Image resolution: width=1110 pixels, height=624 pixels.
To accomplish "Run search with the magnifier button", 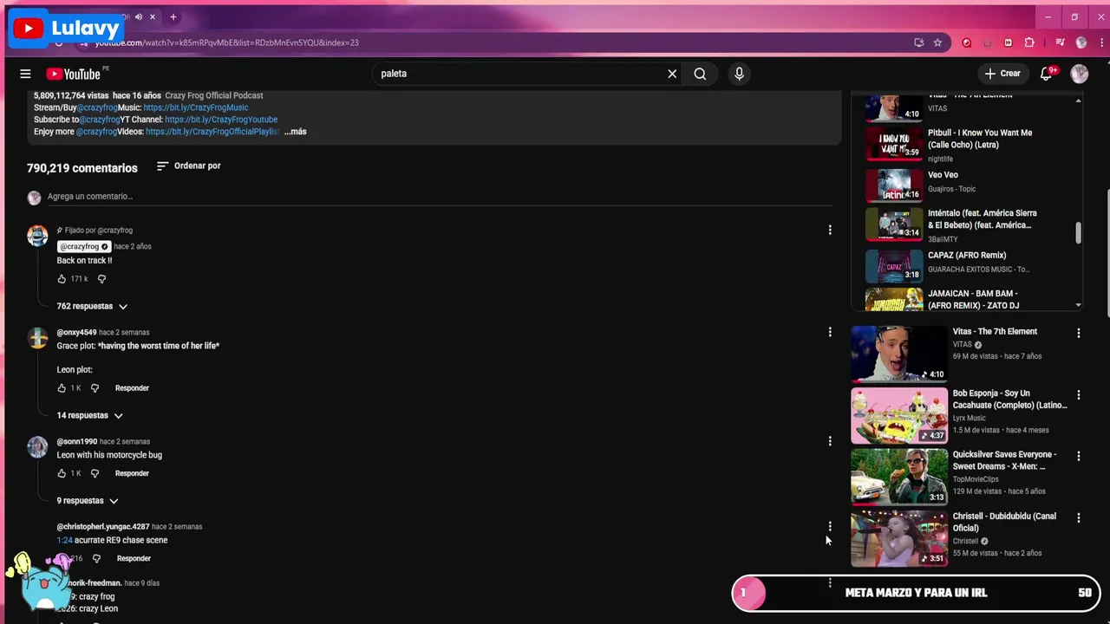I will pos(700,74).
